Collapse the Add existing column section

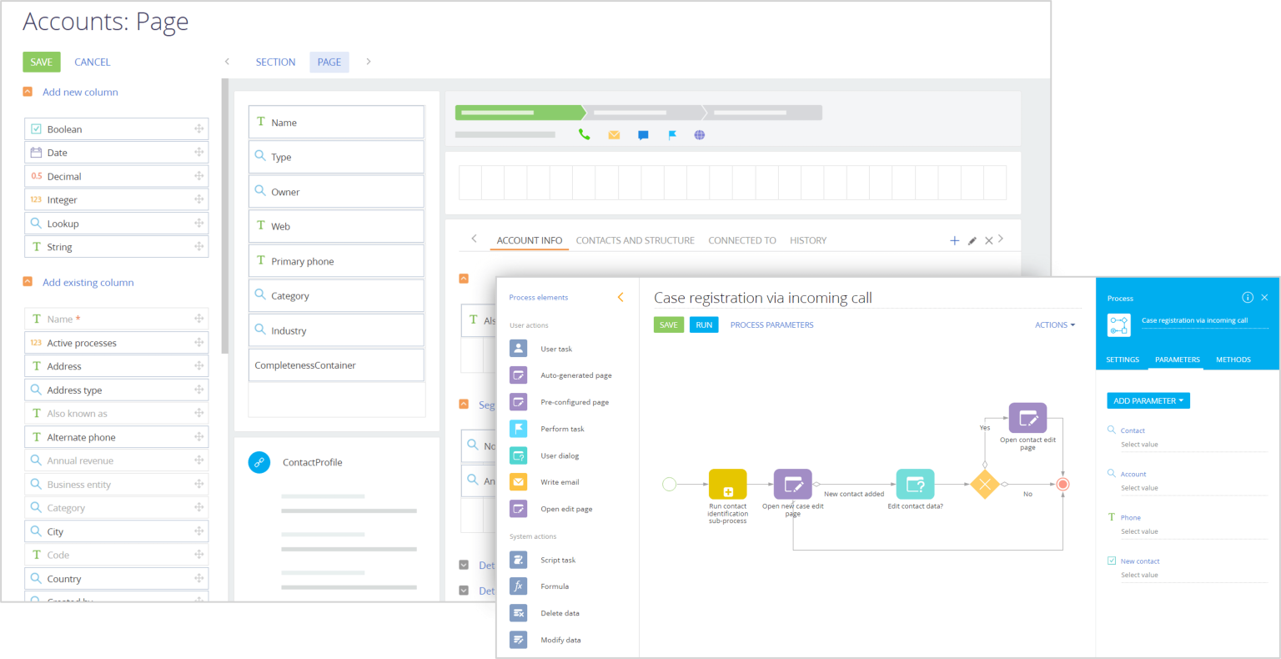[28, 282]
